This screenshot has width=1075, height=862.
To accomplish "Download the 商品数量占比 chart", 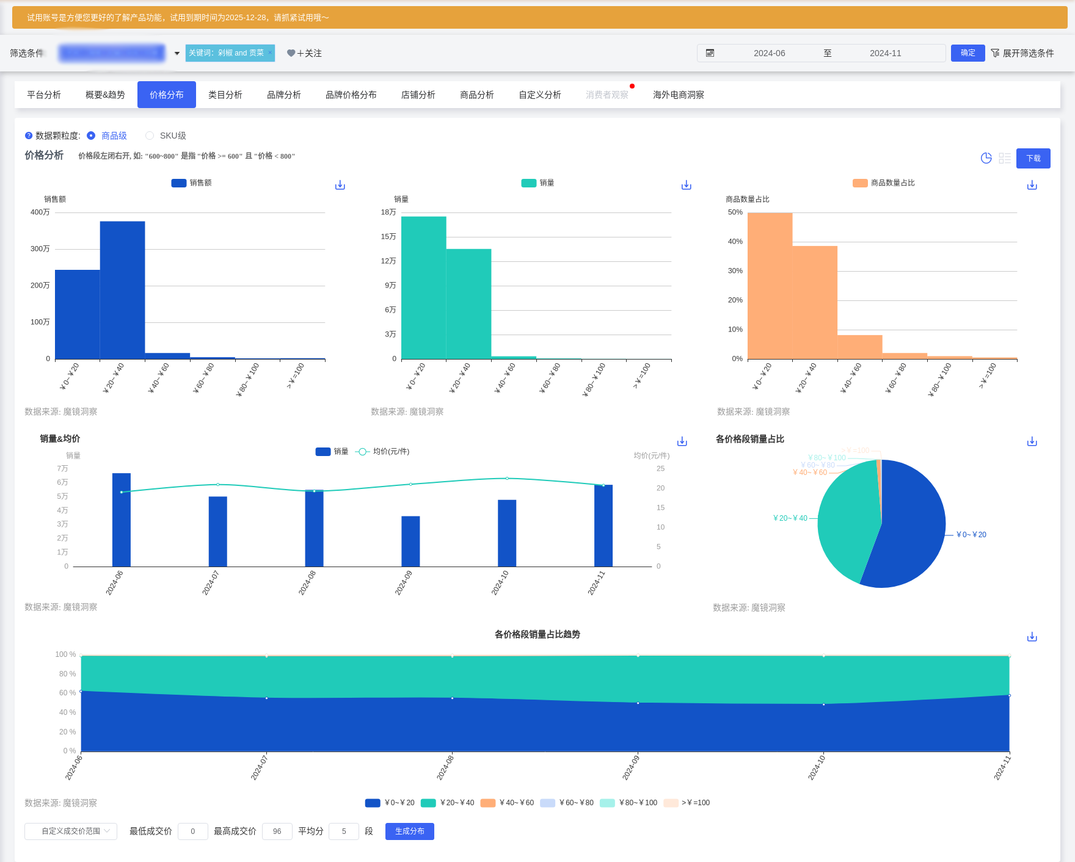I will pos(1032,185).
